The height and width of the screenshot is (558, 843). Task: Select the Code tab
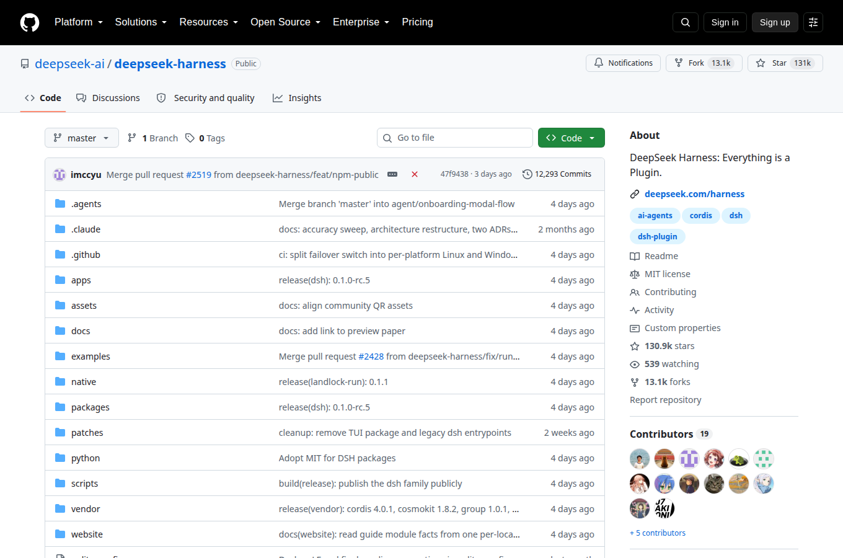pyautogui.click(x=43, y=98)
